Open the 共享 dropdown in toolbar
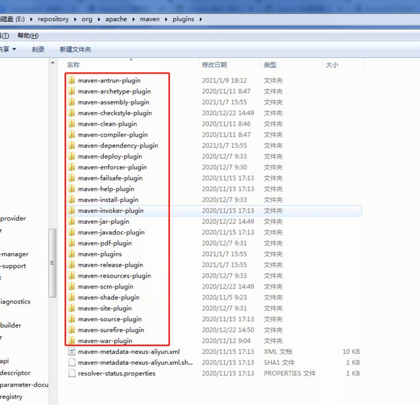Screen dimensions: 420x405 point(8,49)
